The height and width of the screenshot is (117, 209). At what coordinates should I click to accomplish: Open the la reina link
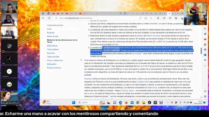[91, 93]
